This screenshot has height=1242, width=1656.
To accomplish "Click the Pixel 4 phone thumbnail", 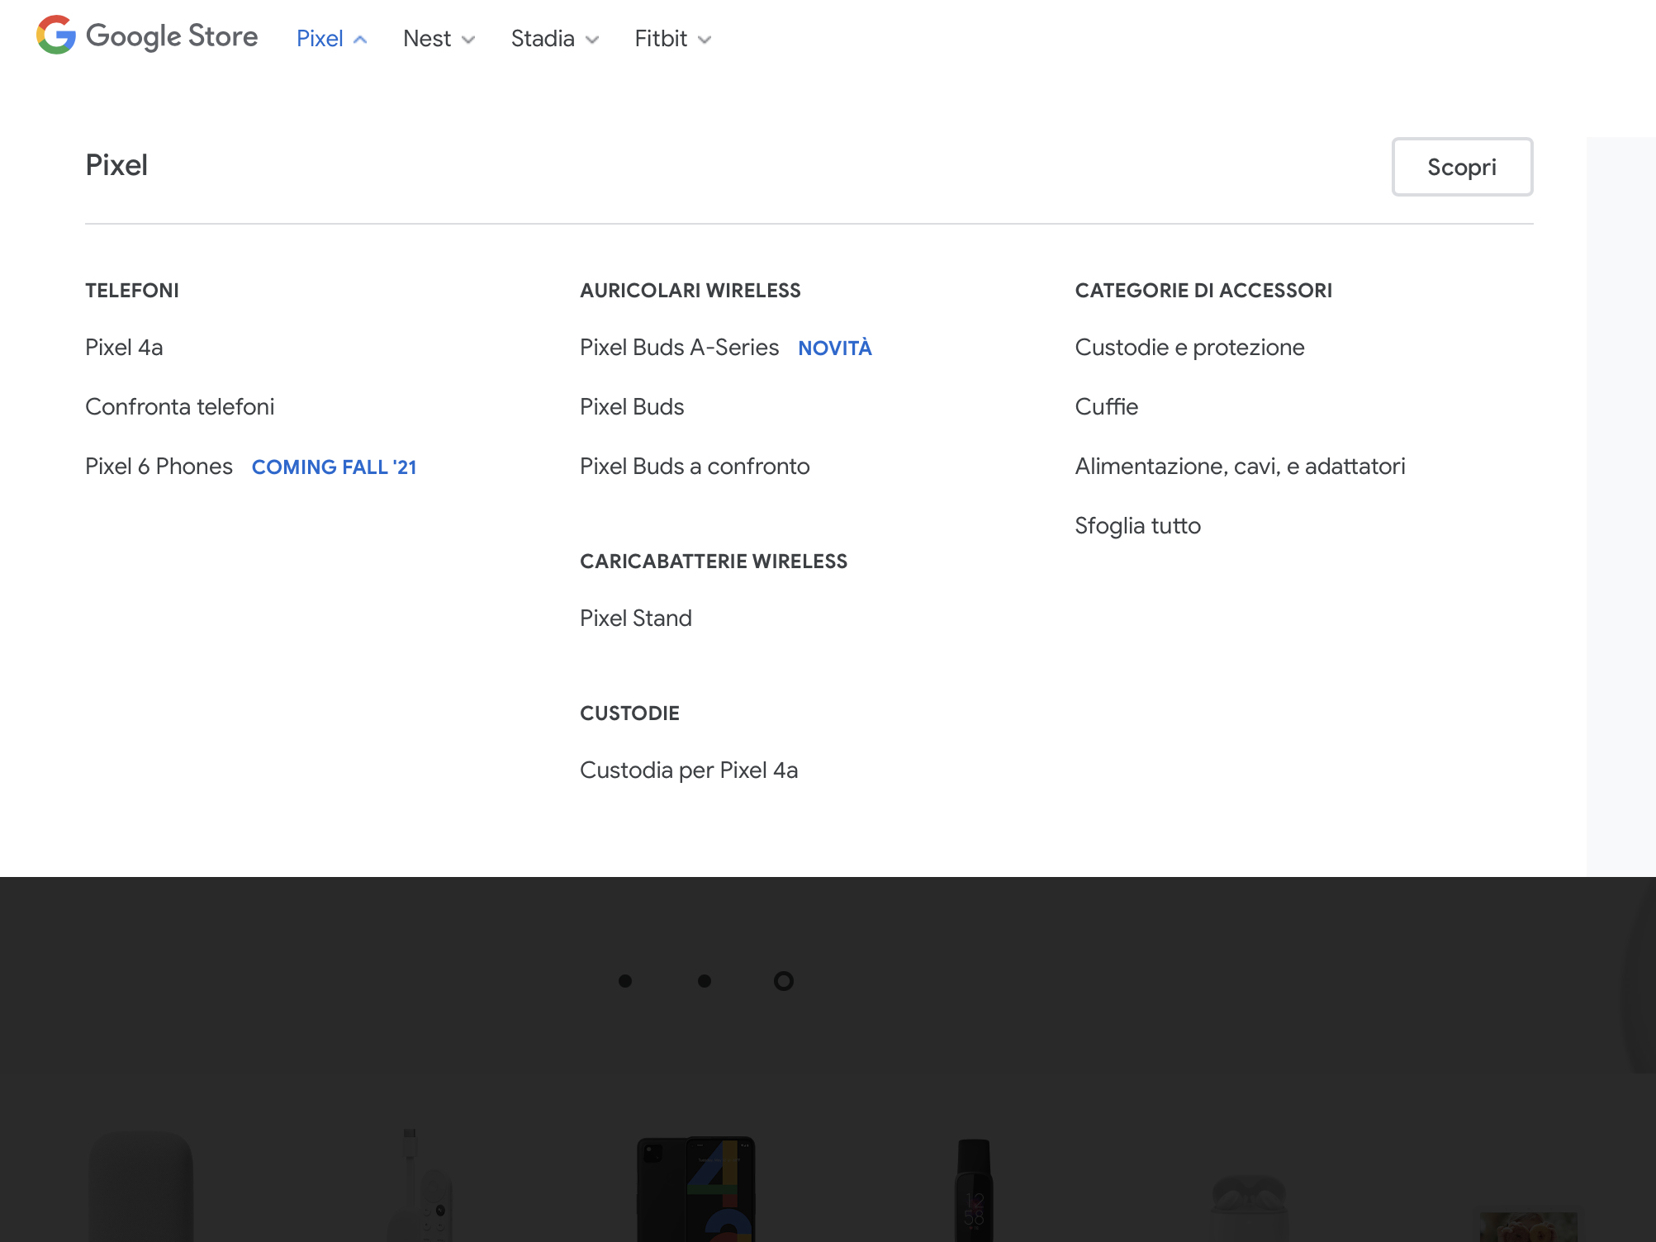I will pos(696,1188).
